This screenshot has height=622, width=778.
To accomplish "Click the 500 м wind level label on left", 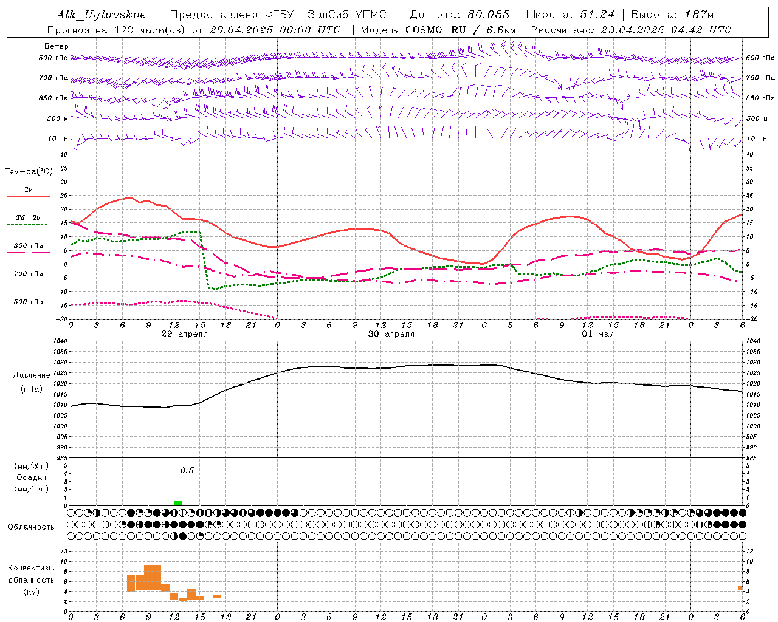I will (x=57, y=118).
